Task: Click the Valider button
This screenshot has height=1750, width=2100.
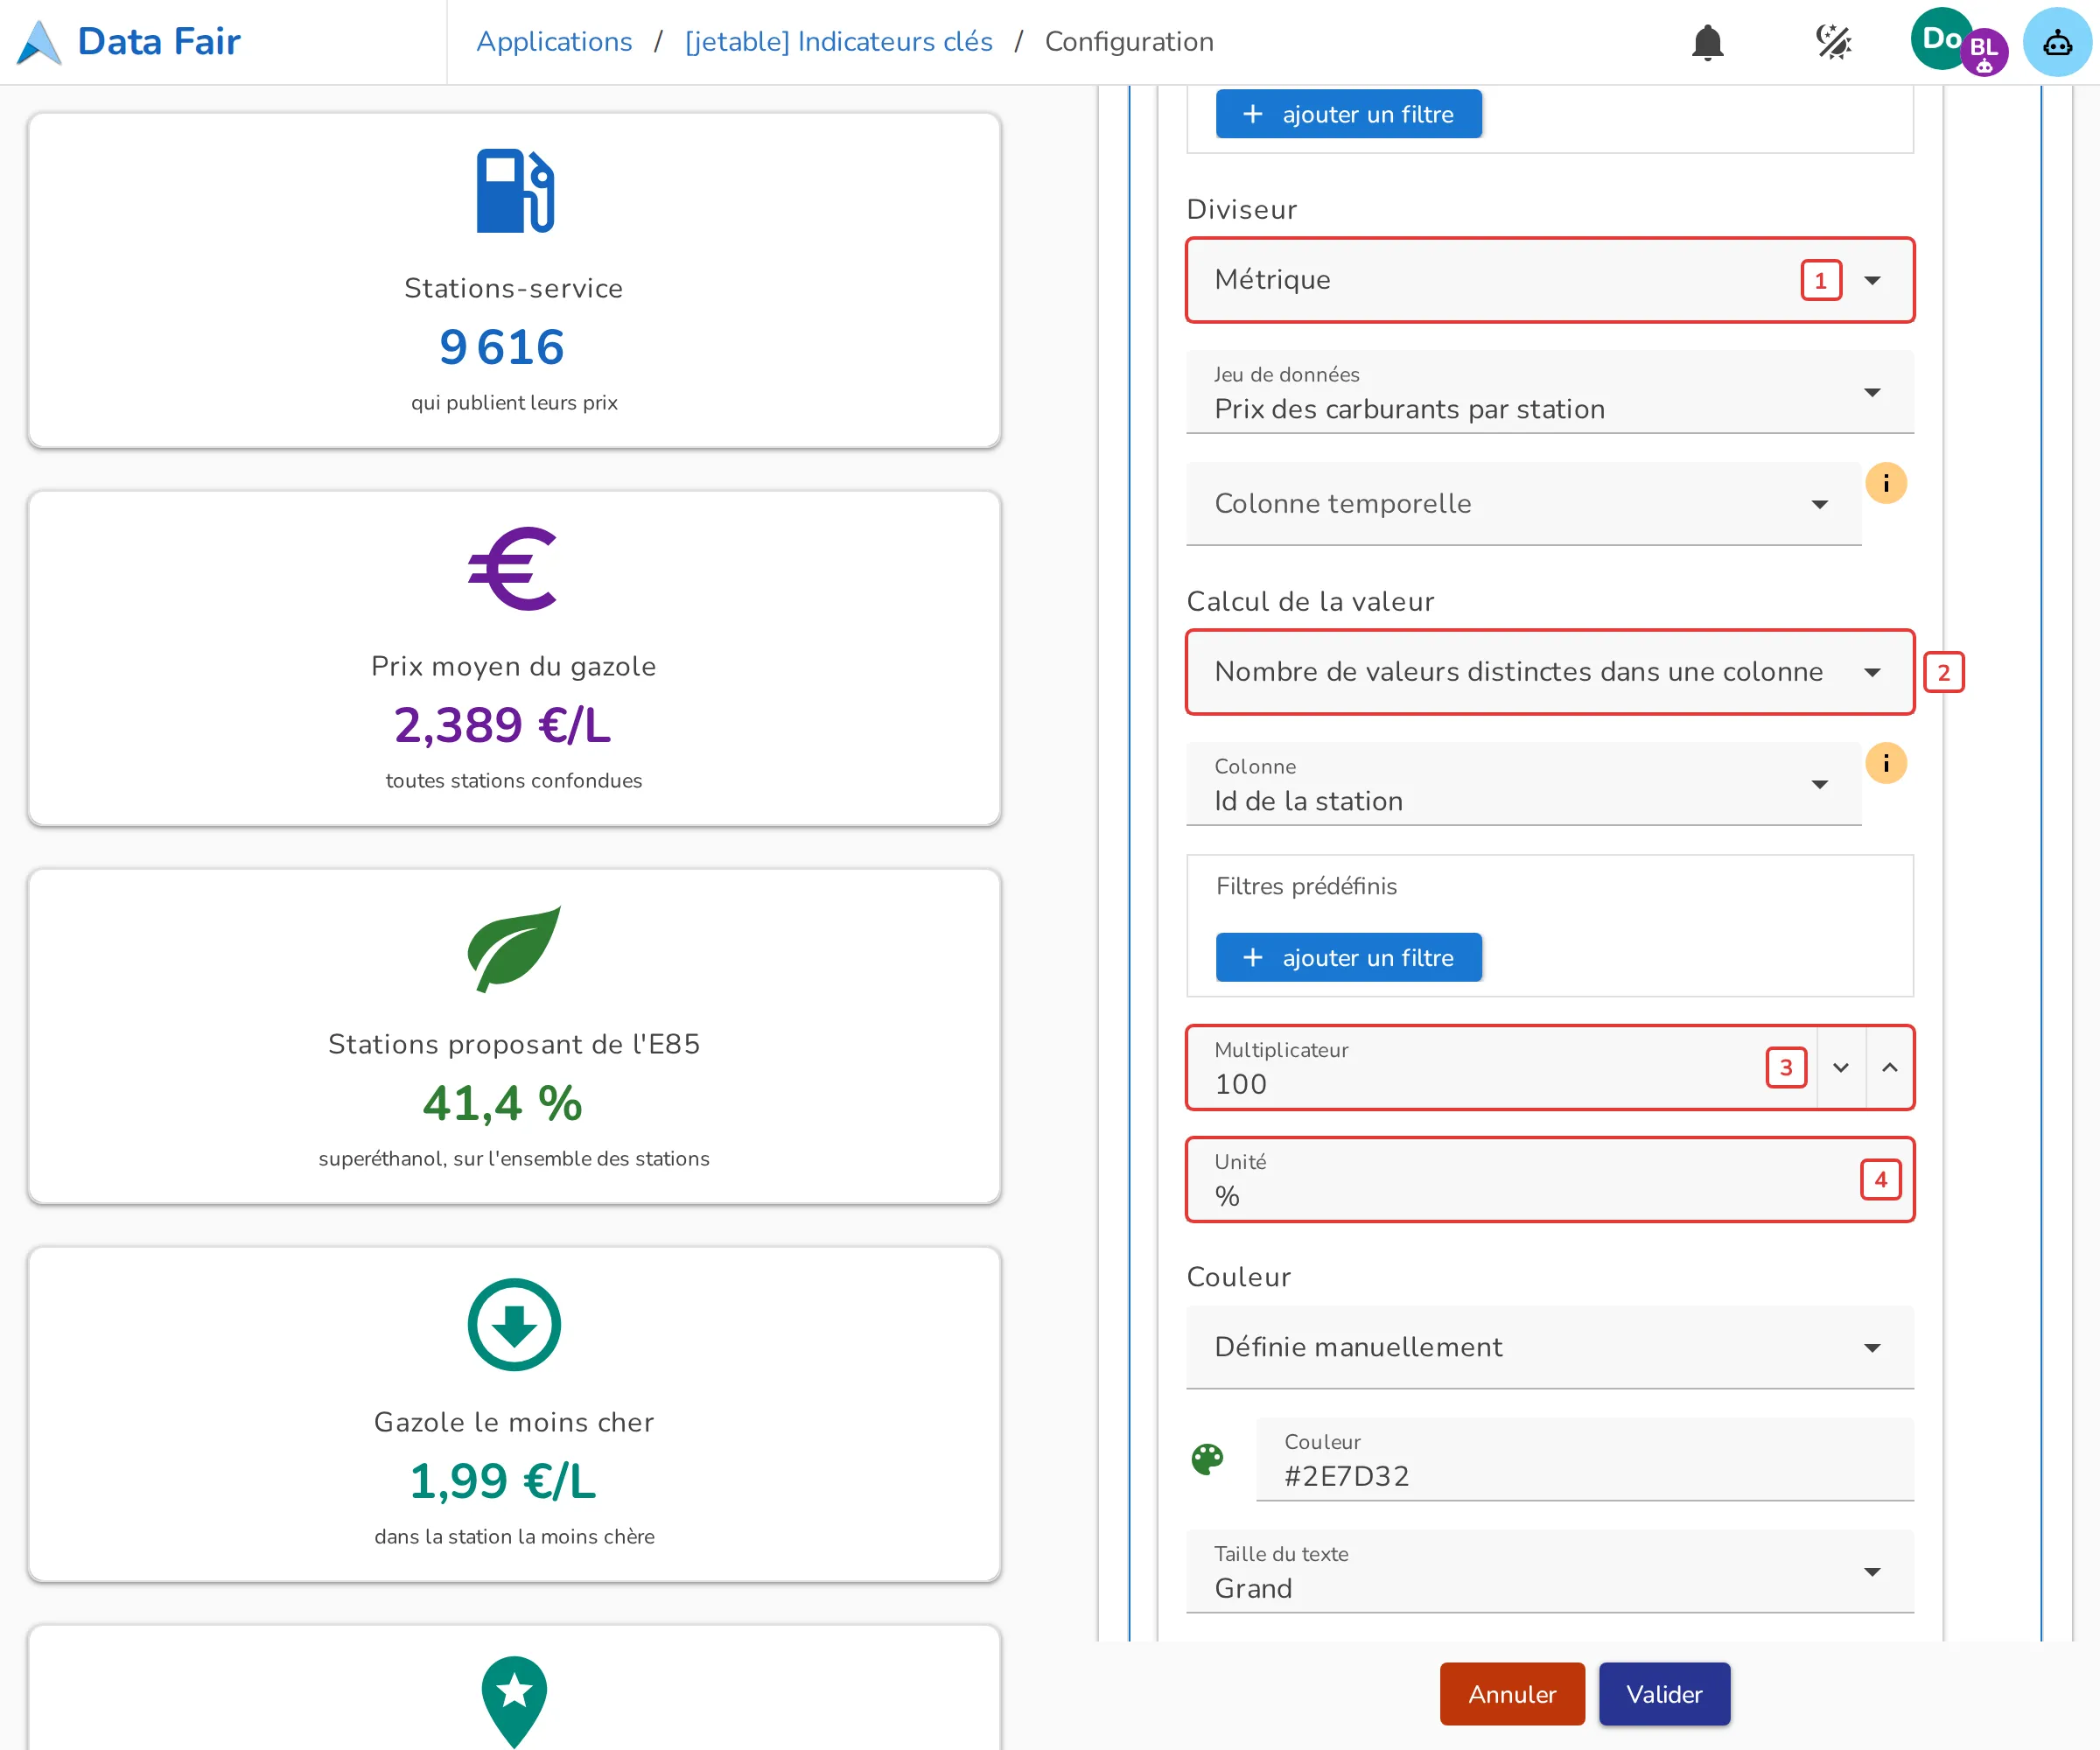Action: point(1664,1694)
